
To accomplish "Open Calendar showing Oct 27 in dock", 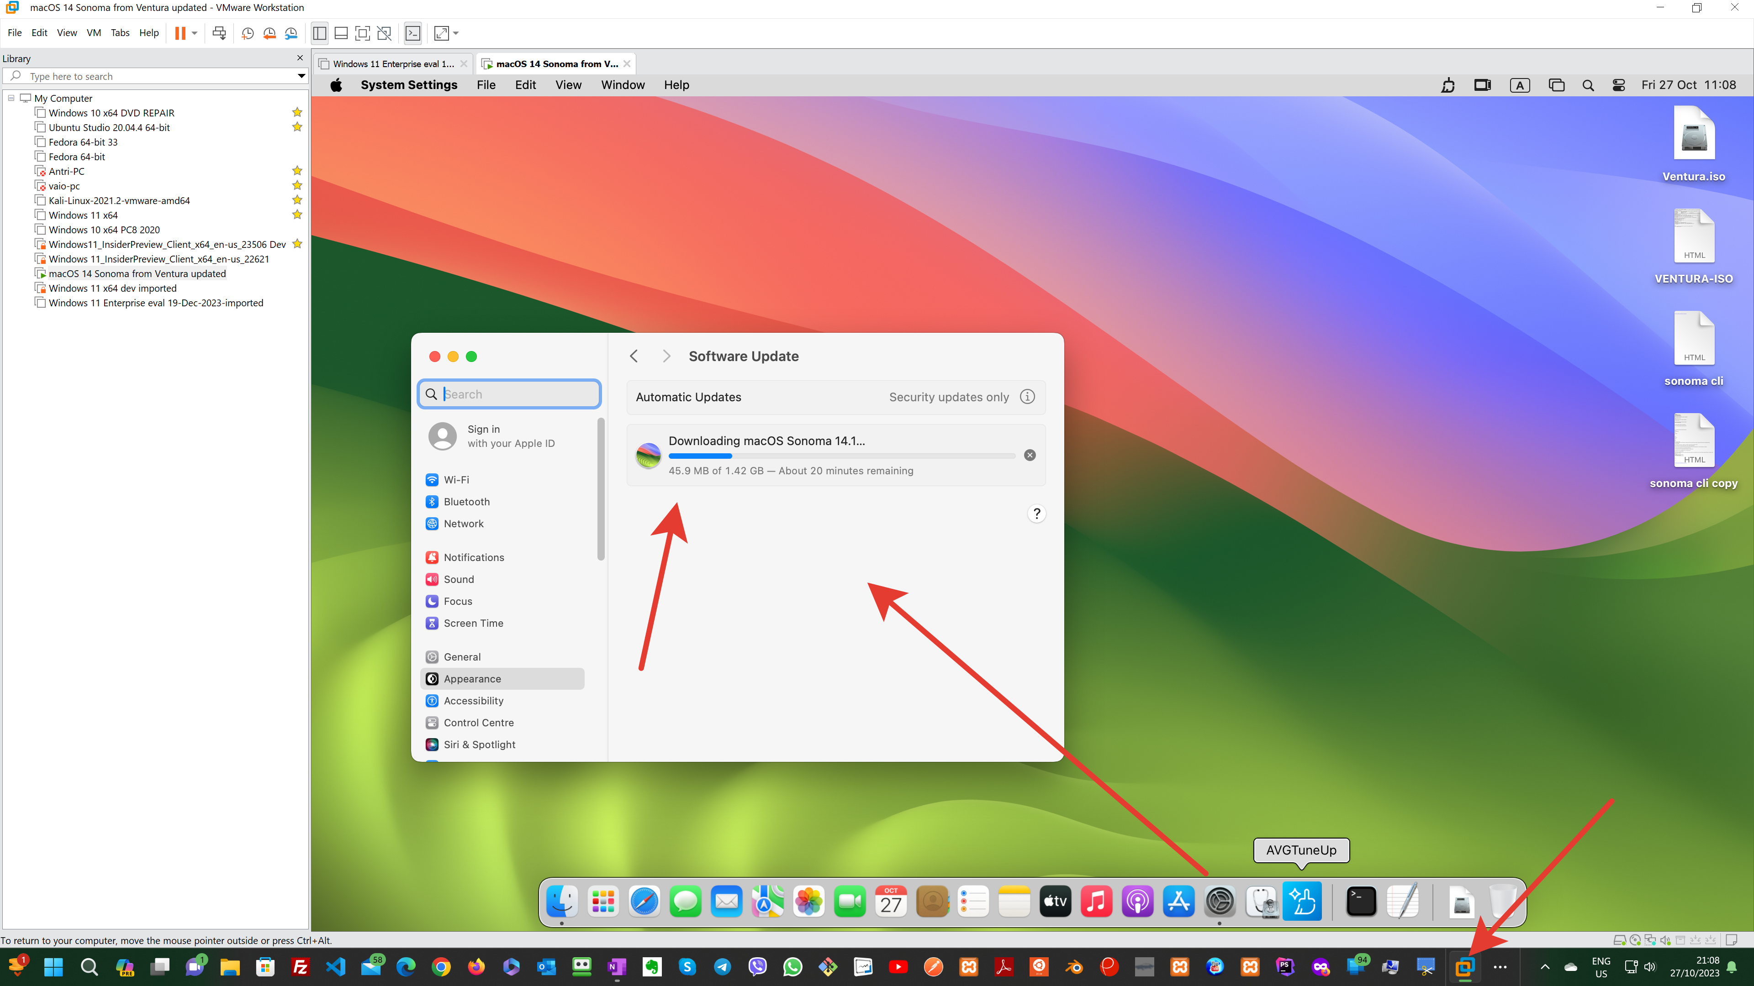I will coord(891,902).
